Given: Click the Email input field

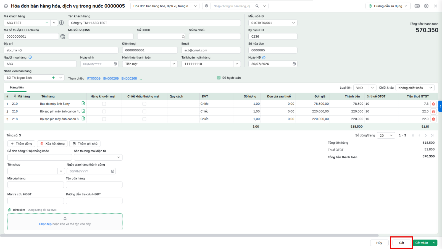Looking at the screenshot, I should tap(211, 50).
